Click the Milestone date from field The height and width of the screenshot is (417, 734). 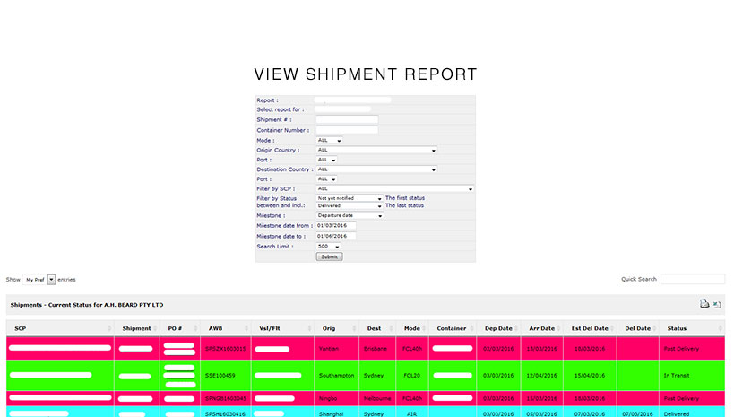click(x=336, y=226)
